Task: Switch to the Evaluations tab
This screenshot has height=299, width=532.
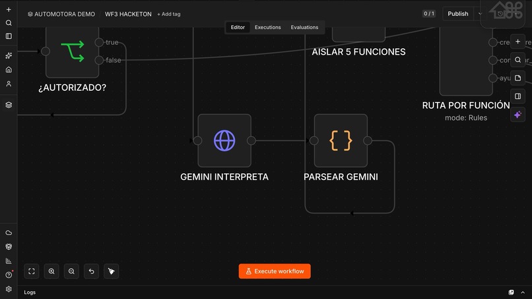Action: (304, 28)
